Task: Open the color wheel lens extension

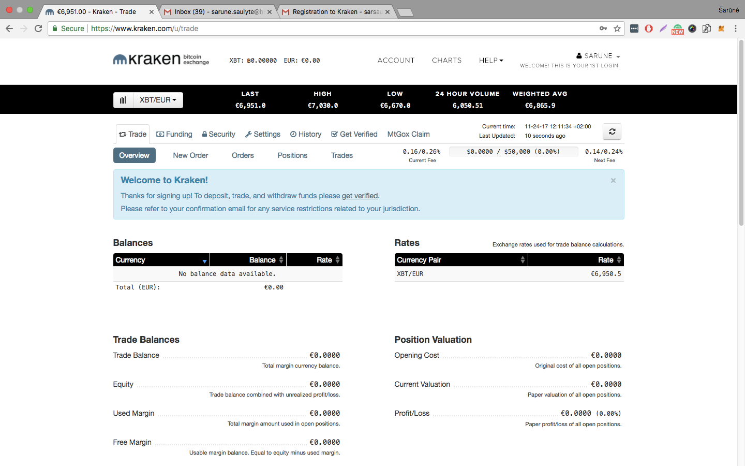Action: (x=692, y=28)
